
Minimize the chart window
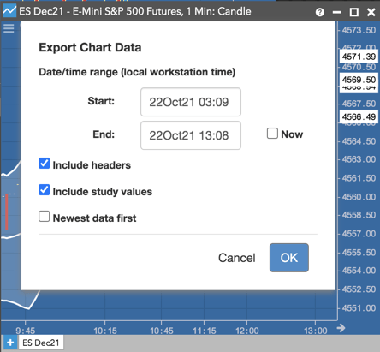pos(337,12)
